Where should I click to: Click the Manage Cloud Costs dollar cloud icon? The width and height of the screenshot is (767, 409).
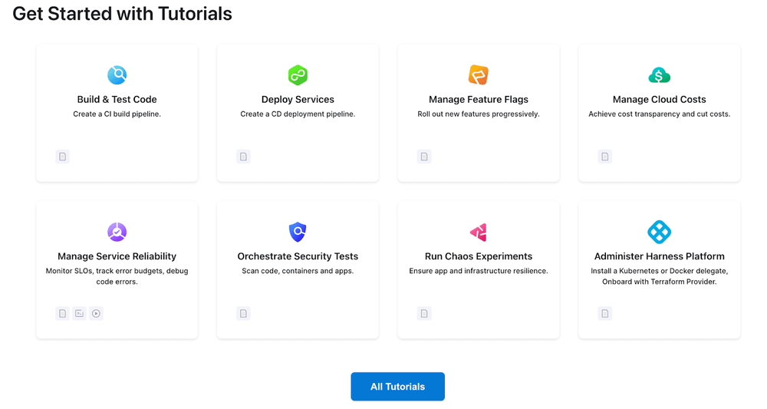tap(659, 75)
